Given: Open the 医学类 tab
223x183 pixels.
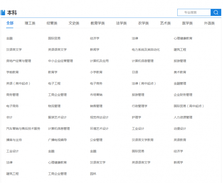Looking at the screenshot, I should point(187,23).
